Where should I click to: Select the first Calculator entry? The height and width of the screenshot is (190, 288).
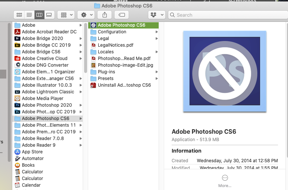(x=33, y=172)
